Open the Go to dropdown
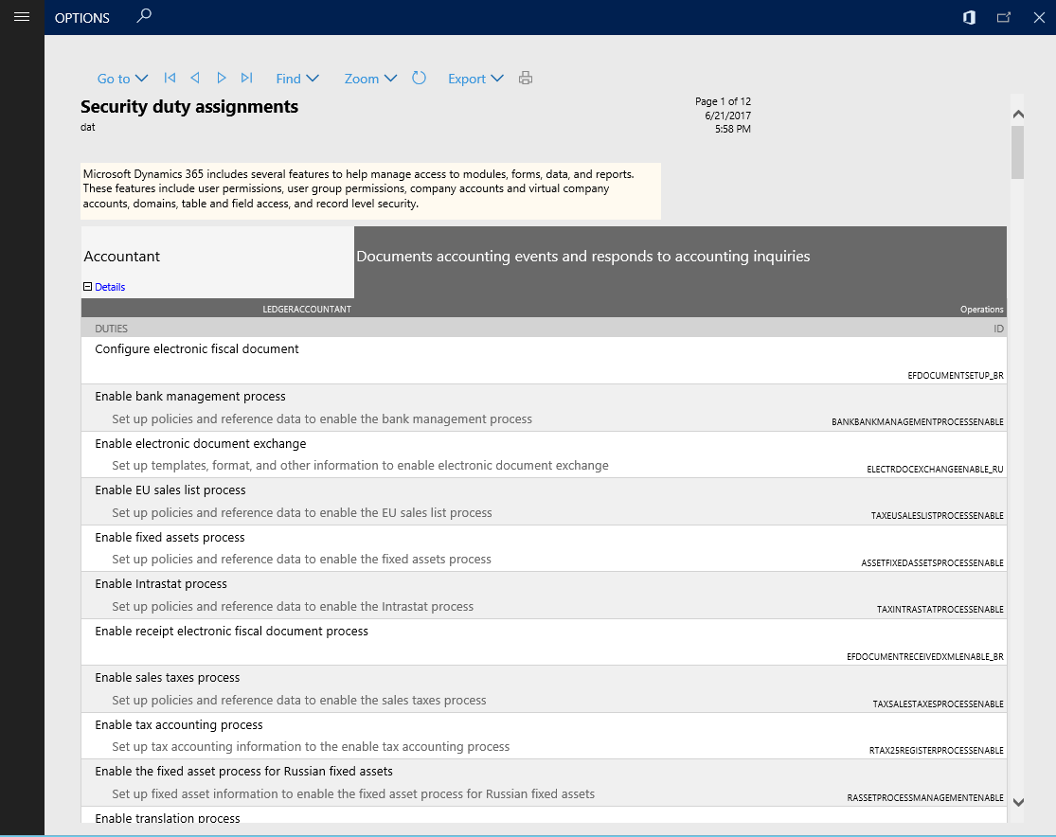This screenshot has width=1056, height=837. [122, 79]
